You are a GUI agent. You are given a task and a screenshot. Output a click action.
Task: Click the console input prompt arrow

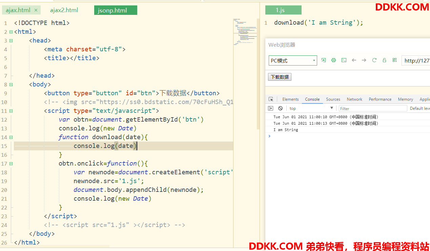[x=269, y=136]
